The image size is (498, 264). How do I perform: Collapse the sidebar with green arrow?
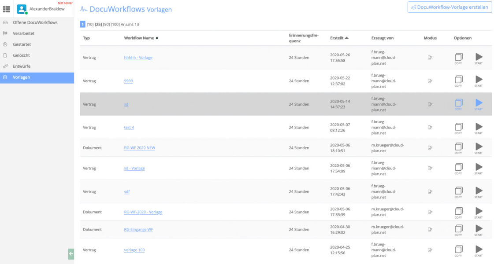(x=71, y=254)
